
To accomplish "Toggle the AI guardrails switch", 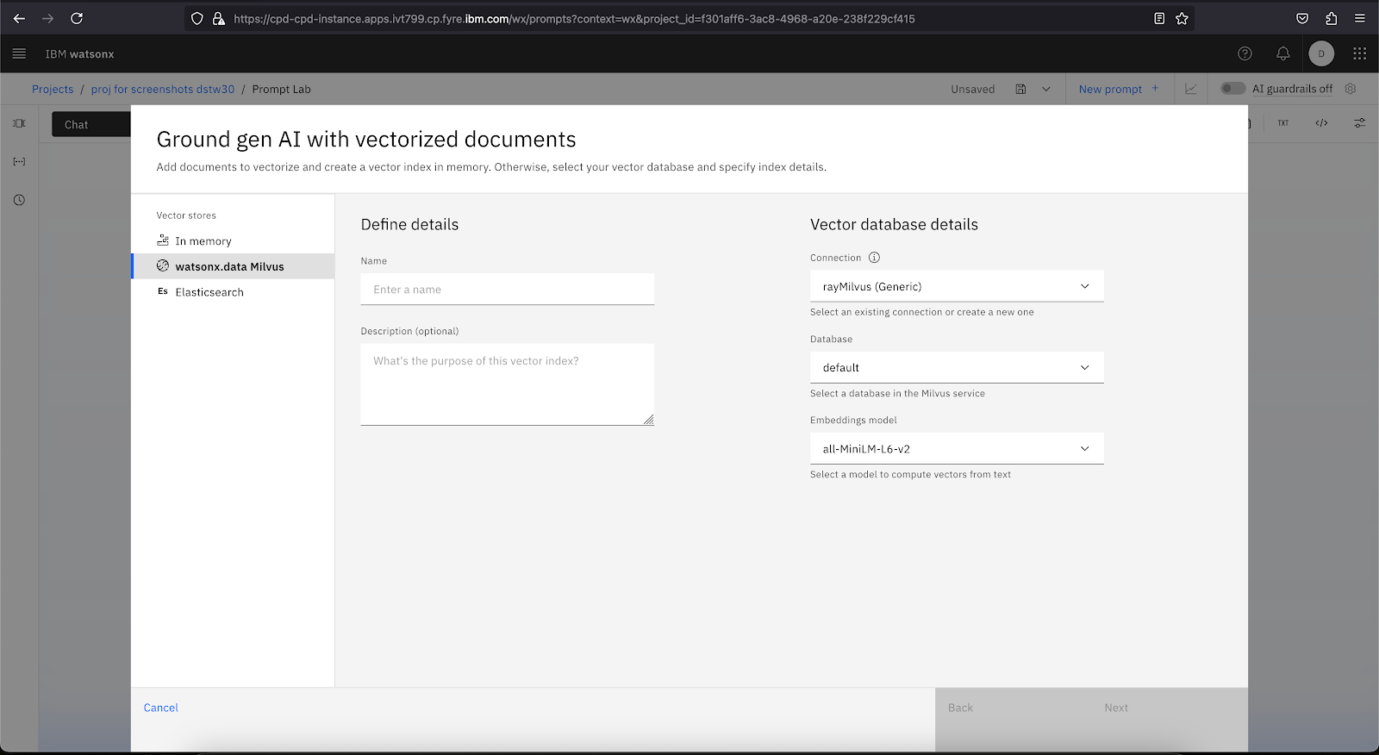I will pos(1233,88).
